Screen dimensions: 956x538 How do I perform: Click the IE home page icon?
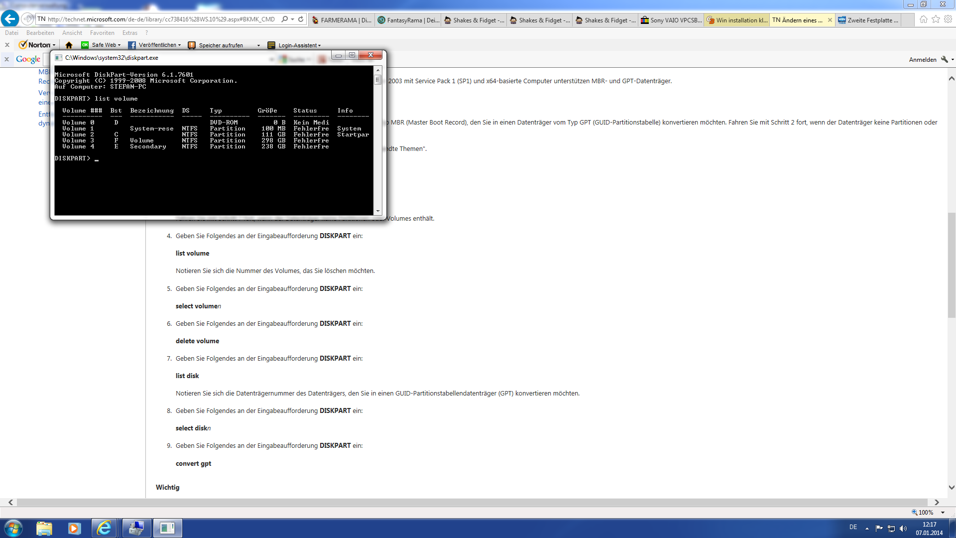(x=923, y=19)
